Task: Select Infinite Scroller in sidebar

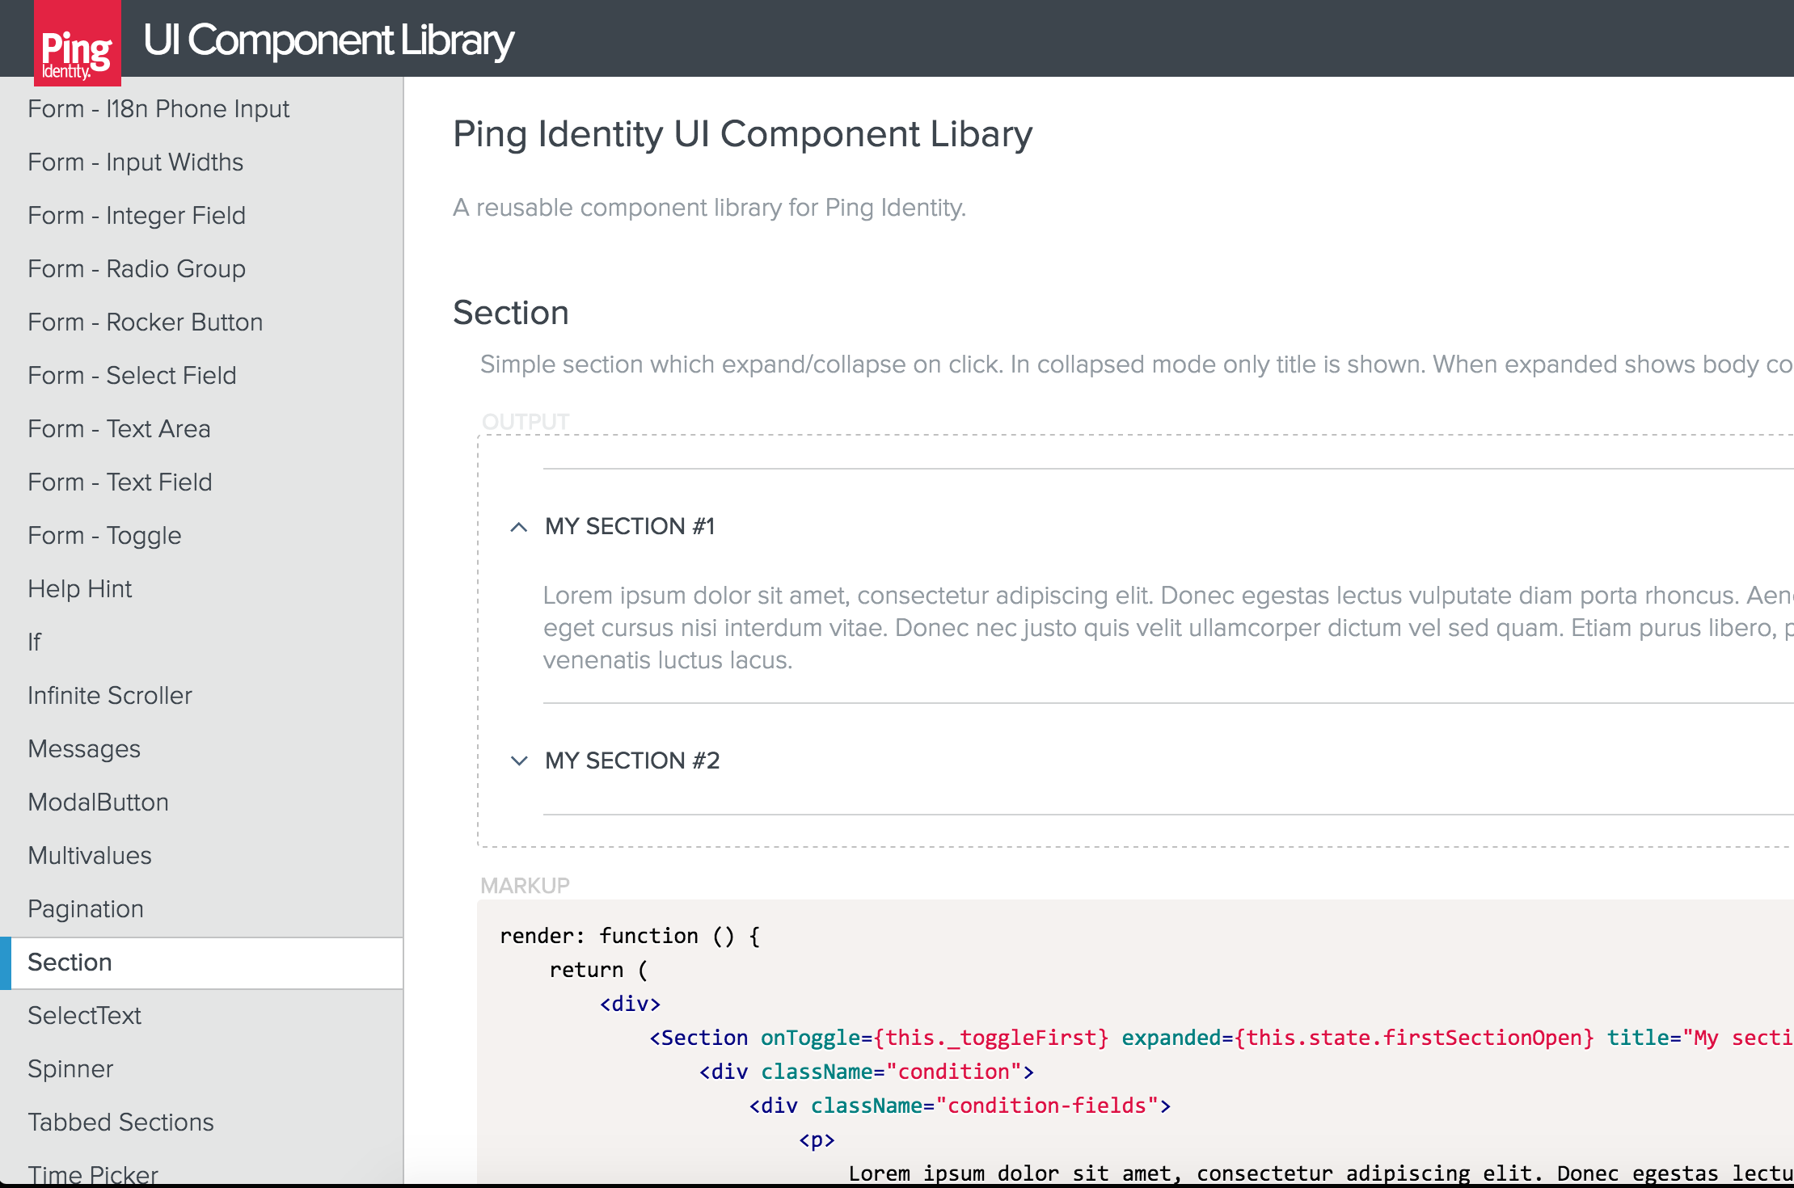Action: [x=109, y=696]
